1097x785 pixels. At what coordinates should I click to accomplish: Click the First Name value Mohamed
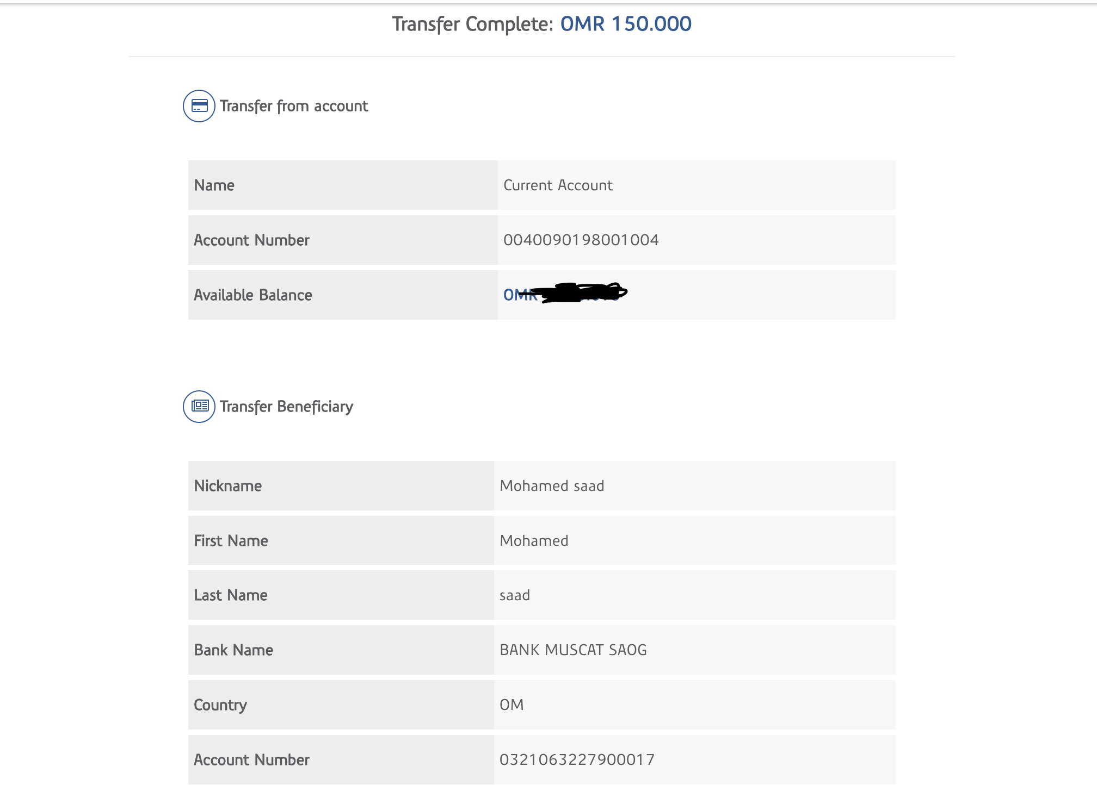(x=534, y=541)
